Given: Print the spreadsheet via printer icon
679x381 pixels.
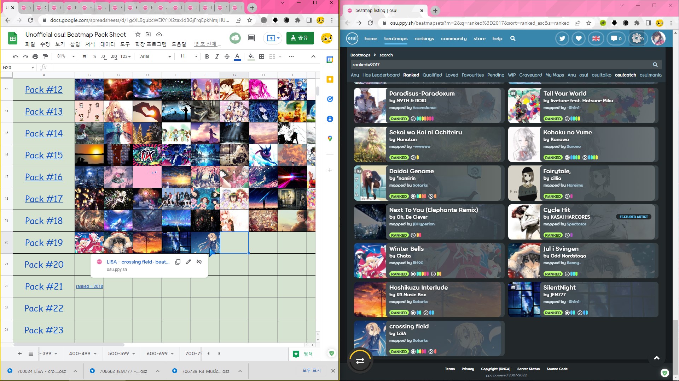Looking at the screenshot, I should coord(35,56).
